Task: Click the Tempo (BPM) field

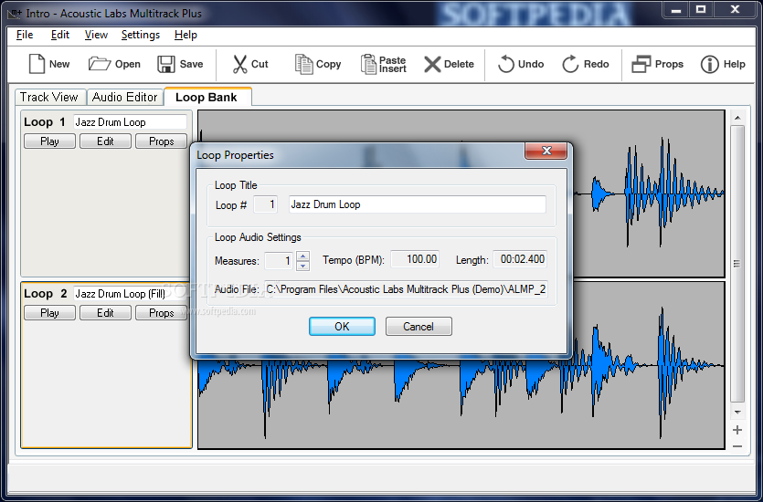Action: (x=415, y=259)
